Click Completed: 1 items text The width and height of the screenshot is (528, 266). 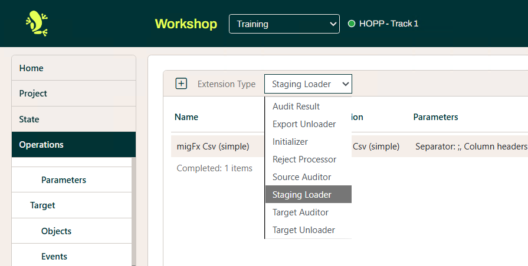(x=215, y=168)
